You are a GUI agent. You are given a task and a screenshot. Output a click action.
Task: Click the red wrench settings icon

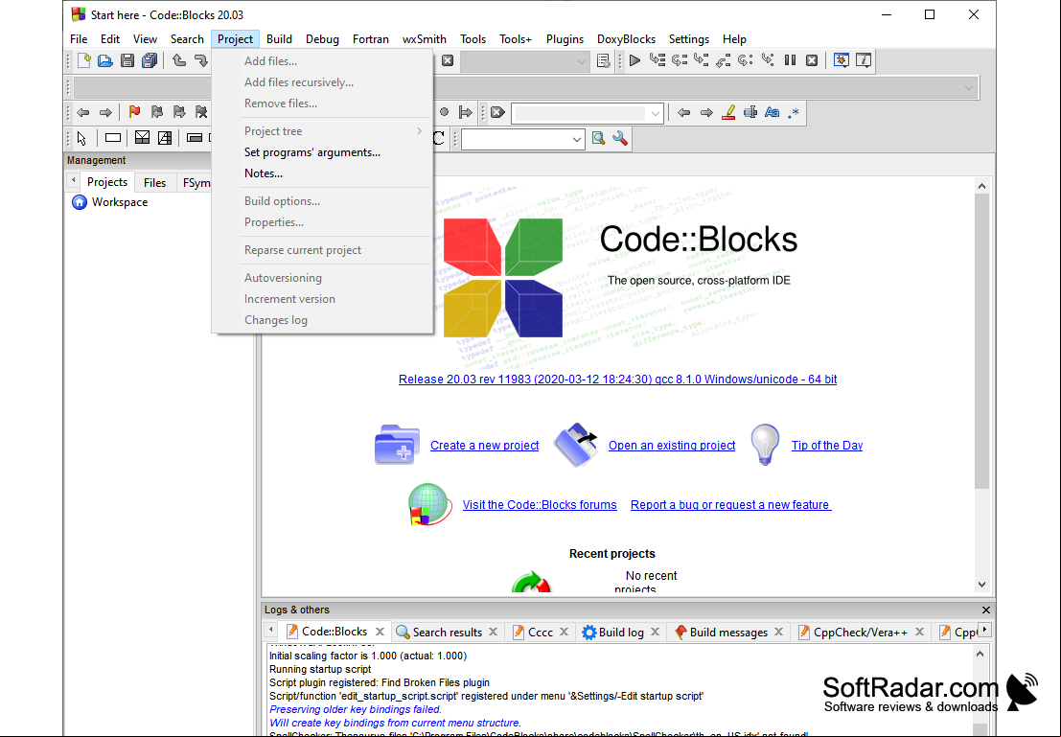point(620,139)
